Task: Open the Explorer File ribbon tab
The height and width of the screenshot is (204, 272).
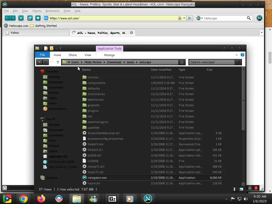Action: [42, 55]
